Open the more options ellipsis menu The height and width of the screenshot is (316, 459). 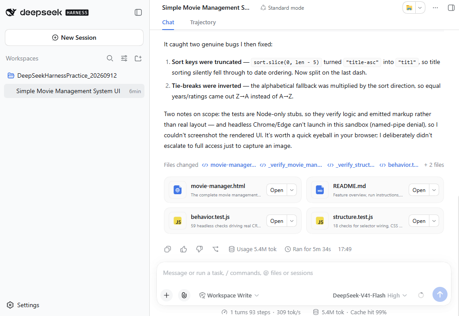435,8
